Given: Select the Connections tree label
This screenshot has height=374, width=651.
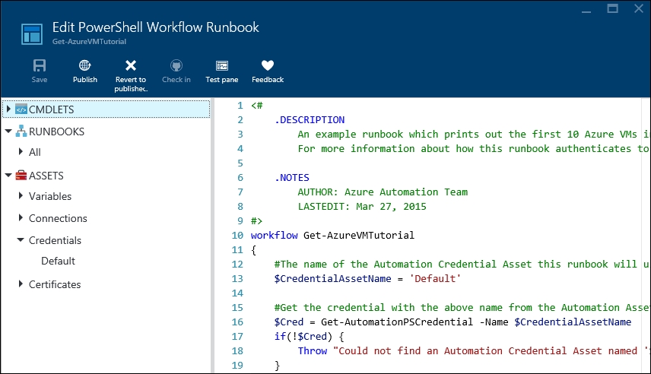Looking at the screenshot, I should (58, 218).
